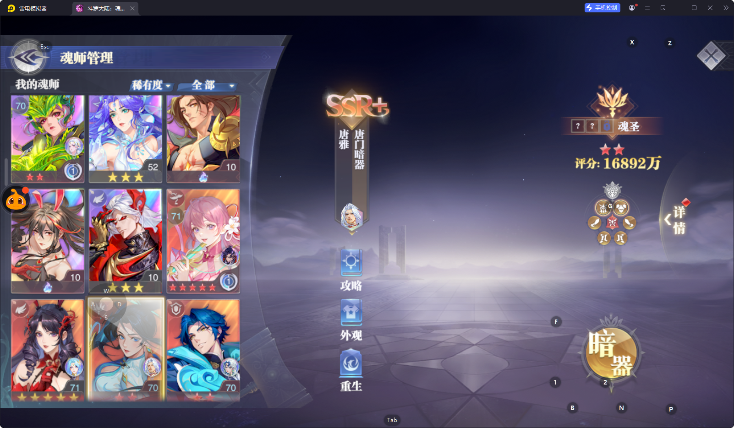Image resolution: width=734 pixels, height=428 pixels.
Task: Select the red center core equipment slot
Action: [612, 223]
